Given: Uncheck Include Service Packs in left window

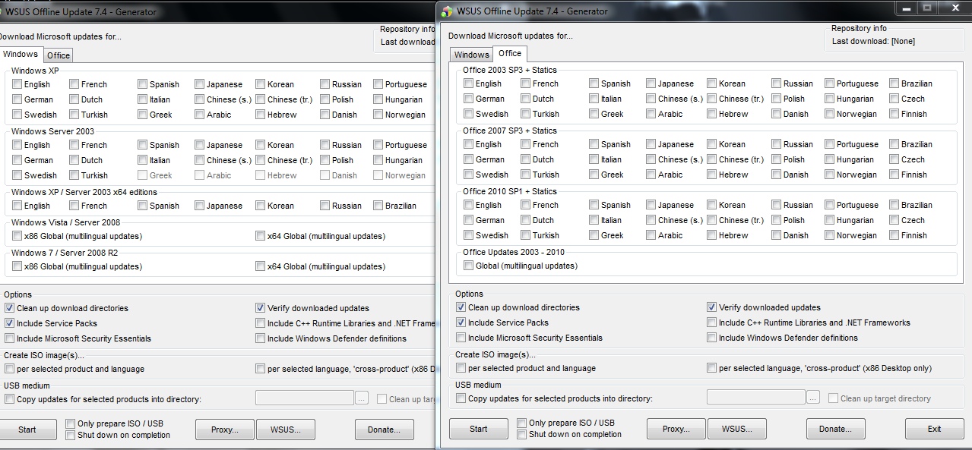Looking at the screenshot, I should click(x=10, y=323).
